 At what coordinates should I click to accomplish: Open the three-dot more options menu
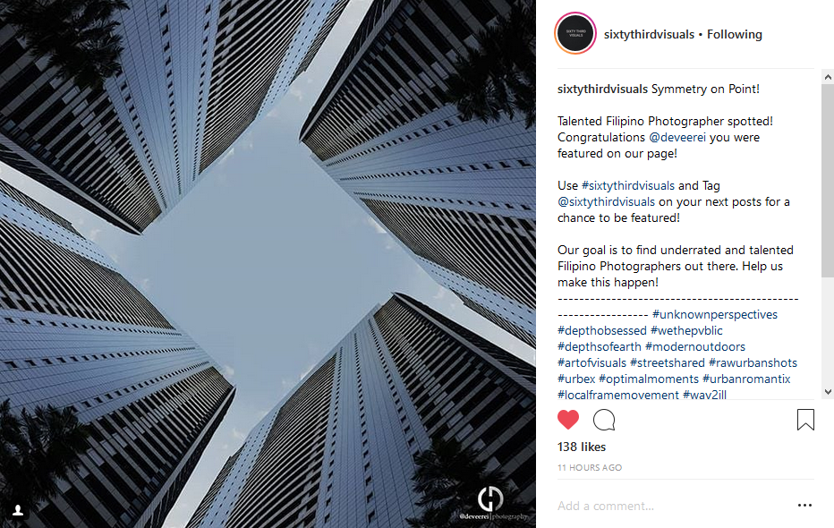[804, 505]
